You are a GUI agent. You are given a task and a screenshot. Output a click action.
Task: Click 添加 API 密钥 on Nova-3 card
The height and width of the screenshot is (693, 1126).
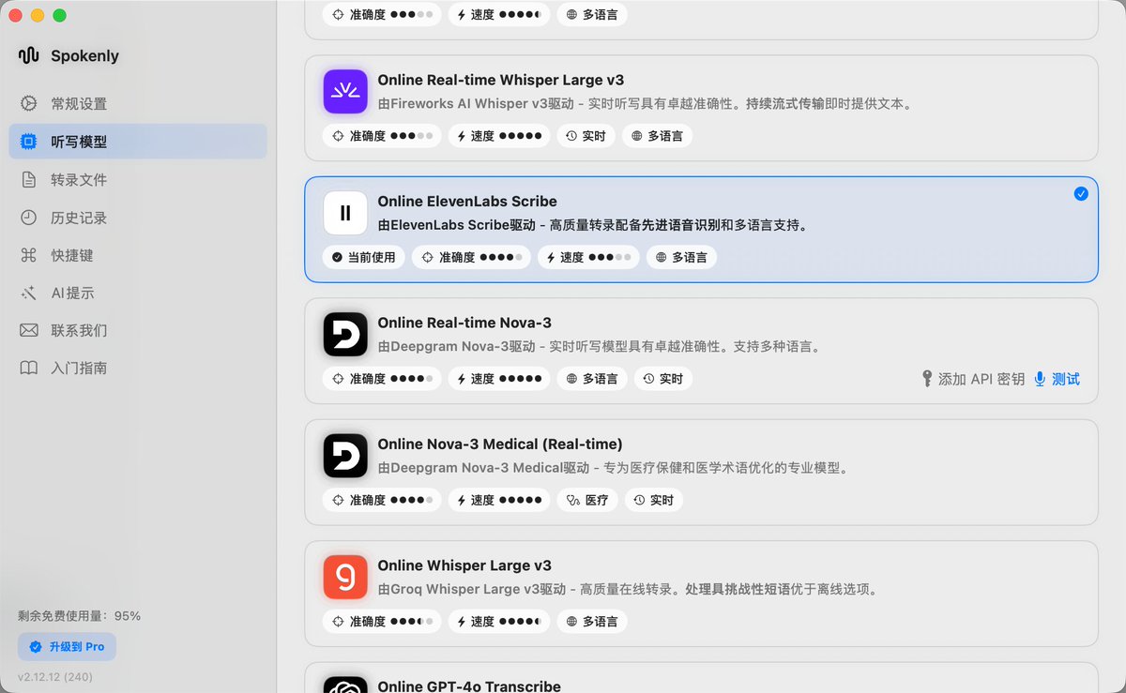973,379
